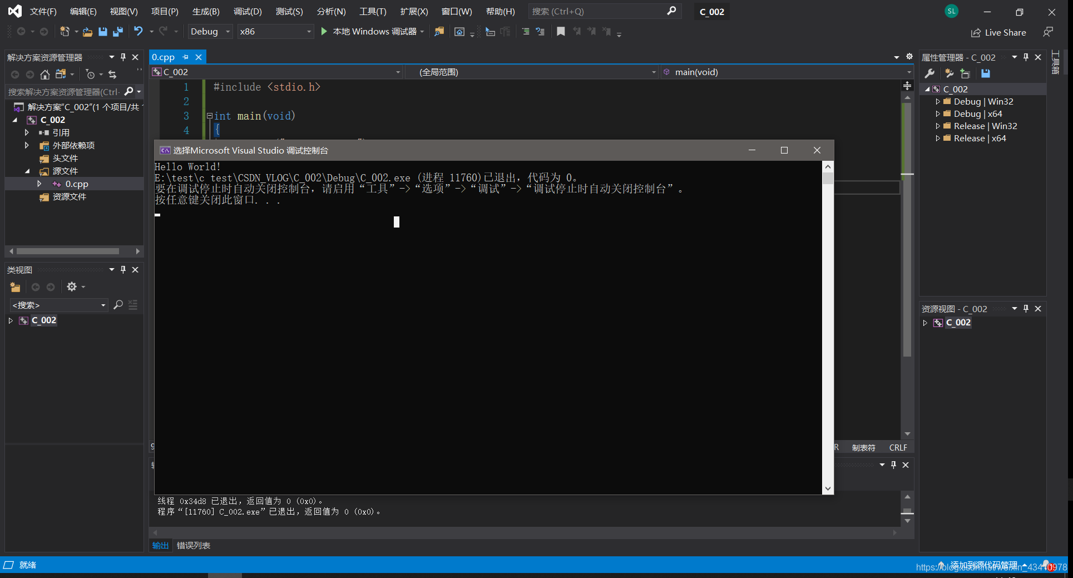1073x578 pixels.
Task: Open the 编辑(E) menu
Action: tap(83, 11)
